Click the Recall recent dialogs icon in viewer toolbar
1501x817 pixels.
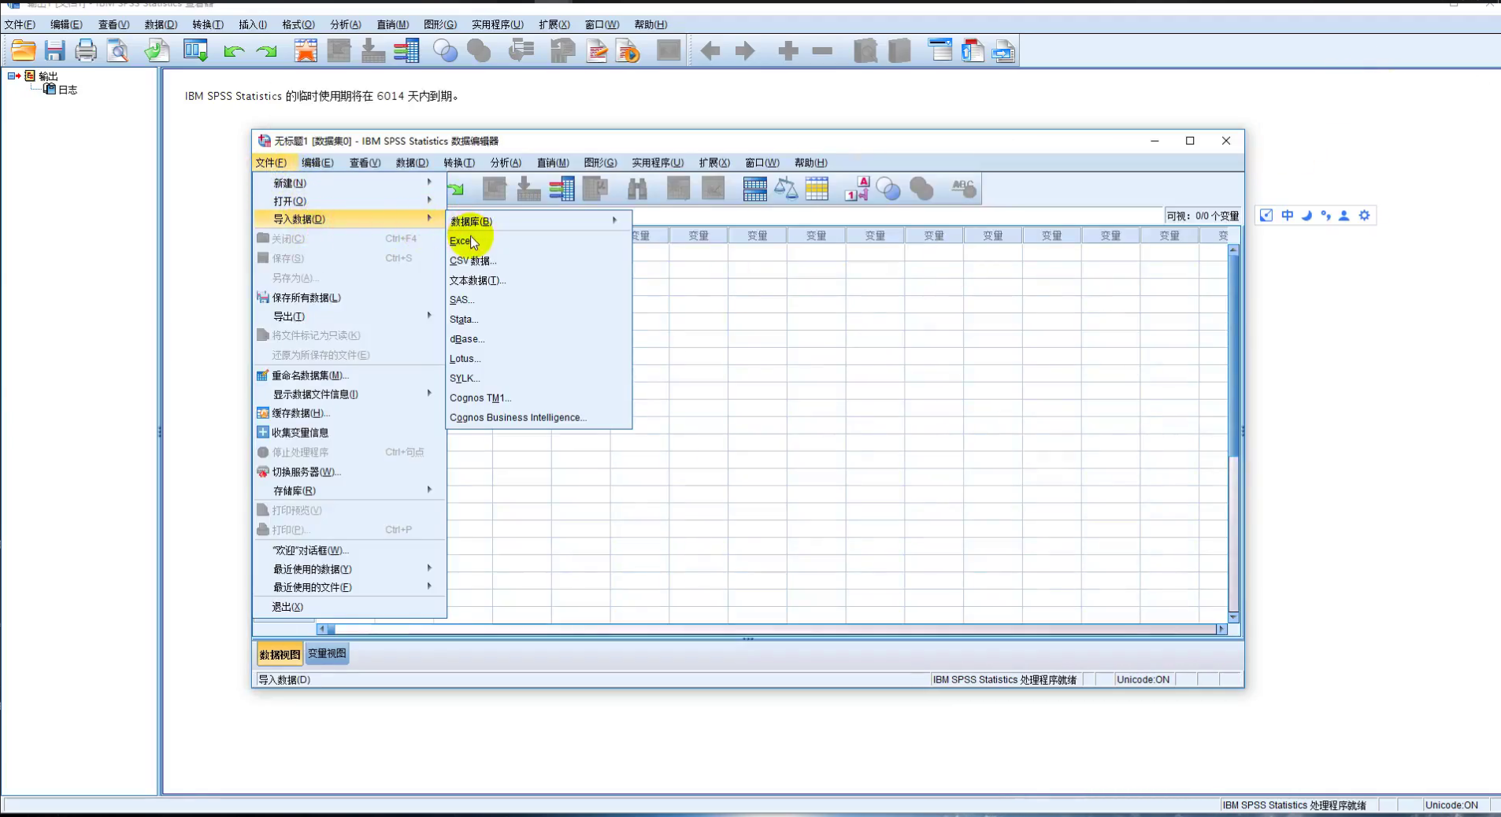195,51
